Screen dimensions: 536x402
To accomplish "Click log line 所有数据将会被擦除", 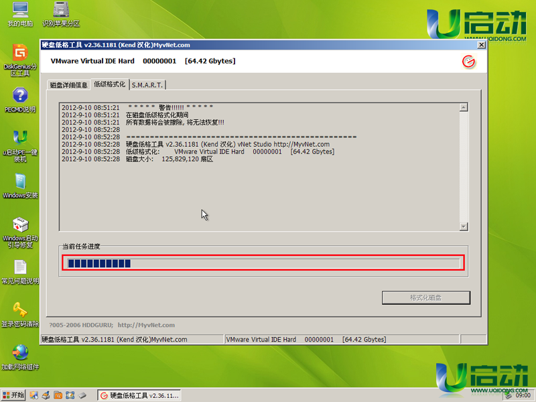I will [x=143, y=122].
